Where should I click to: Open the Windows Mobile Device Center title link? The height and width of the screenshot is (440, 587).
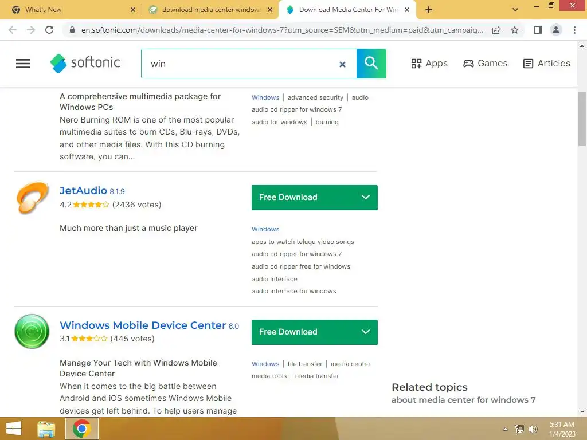143,325
